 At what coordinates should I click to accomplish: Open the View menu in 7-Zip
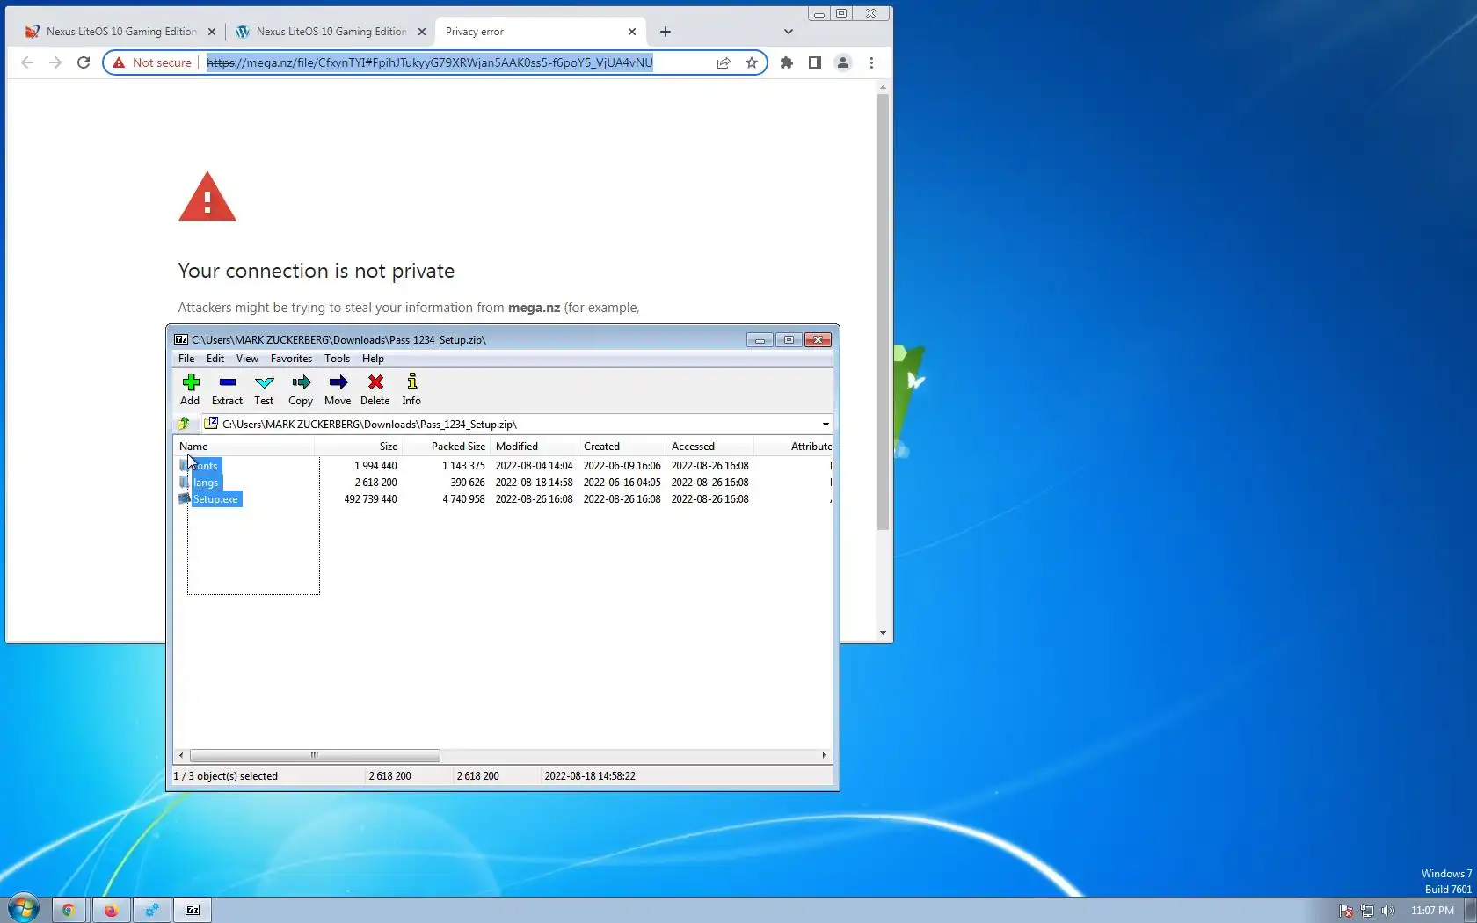tap(247, 359)
